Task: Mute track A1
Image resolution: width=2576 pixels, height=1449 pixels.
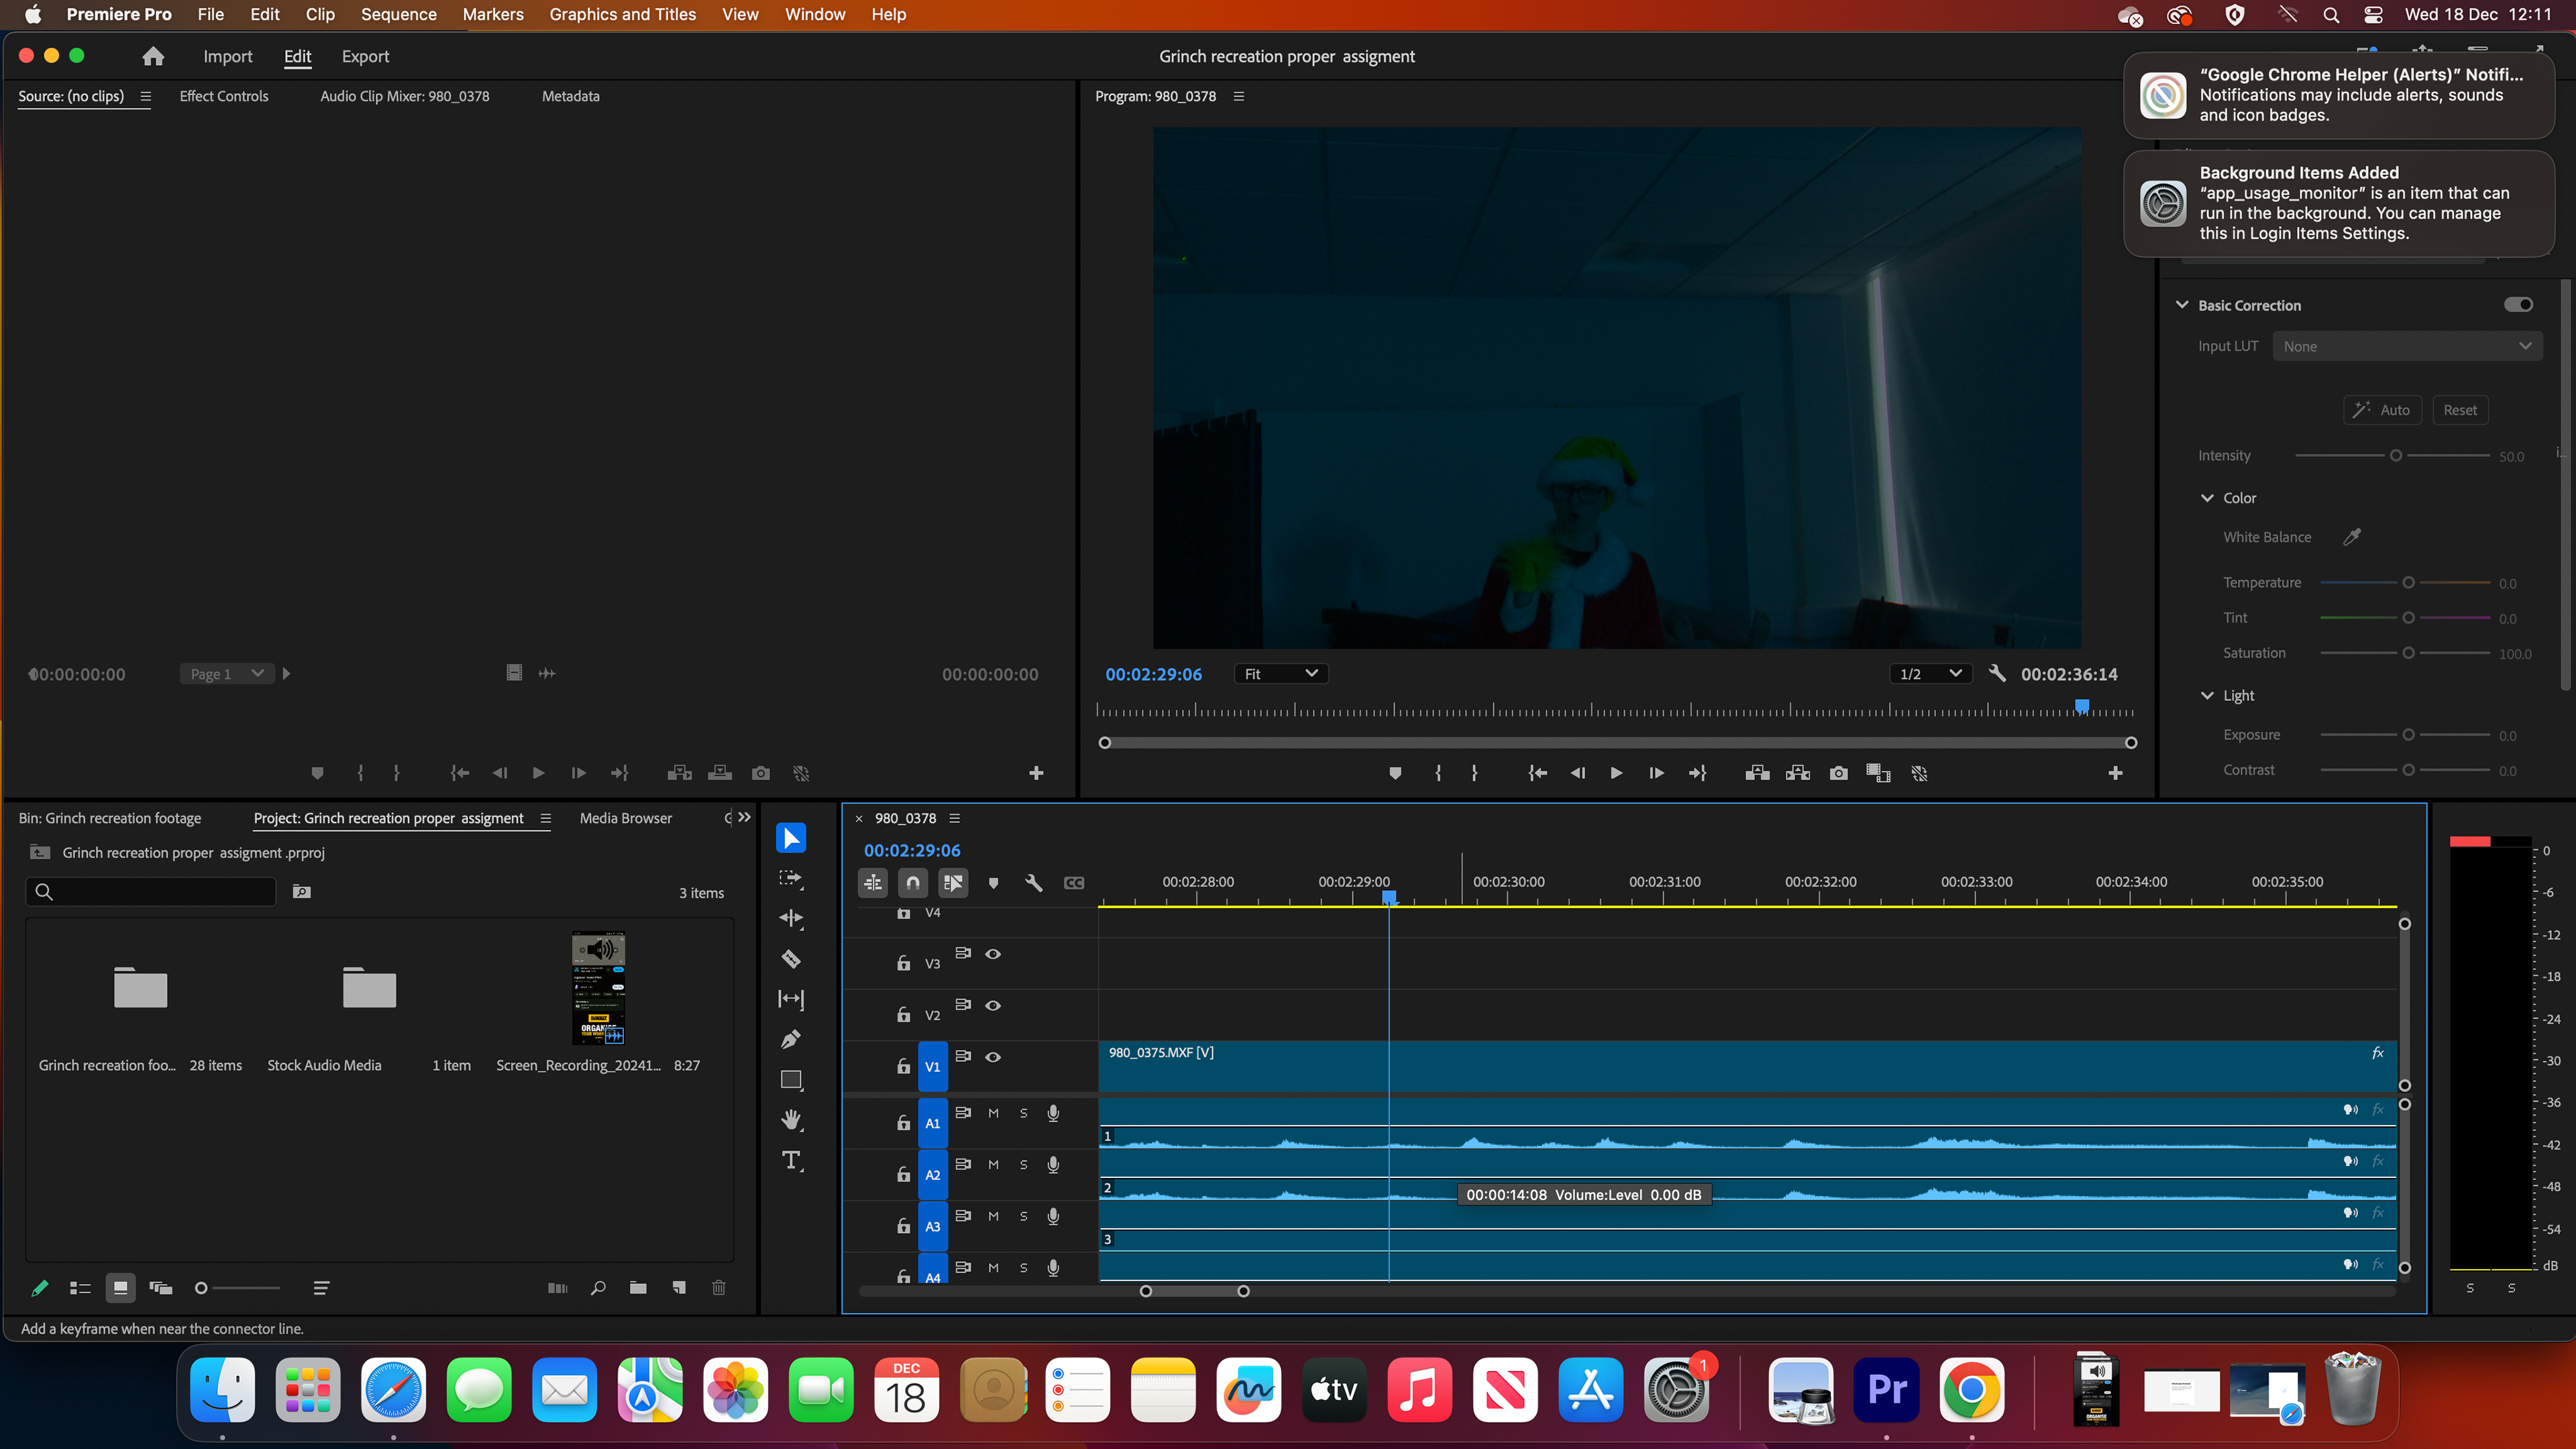Action: [992, 1113]
